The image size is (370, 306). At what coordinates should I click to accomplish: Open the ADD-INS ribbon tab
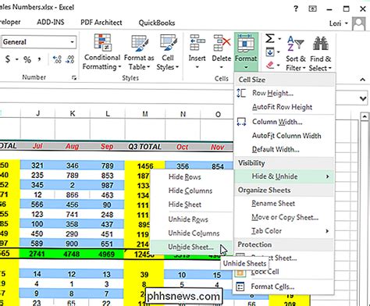[51, 23]
